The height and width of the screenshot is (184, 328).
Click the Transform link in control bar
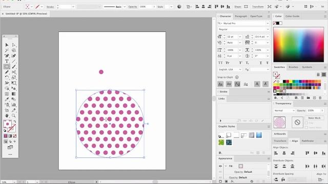[x=258, y=7]
